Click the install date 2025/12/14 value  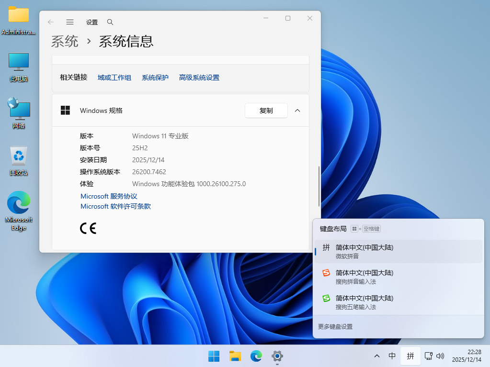click(x=148, y=160)
